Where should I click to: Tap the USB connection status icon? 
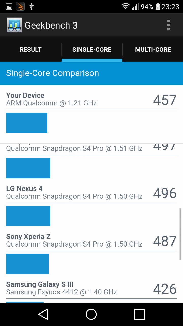point(32,7)
